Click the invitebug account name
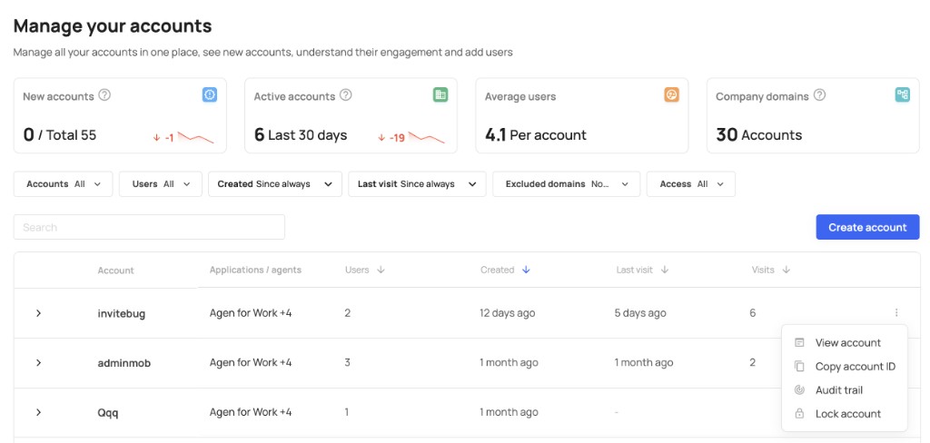This screenshot has width=930, height=443. pyautogui.click(x=122, y=314)
